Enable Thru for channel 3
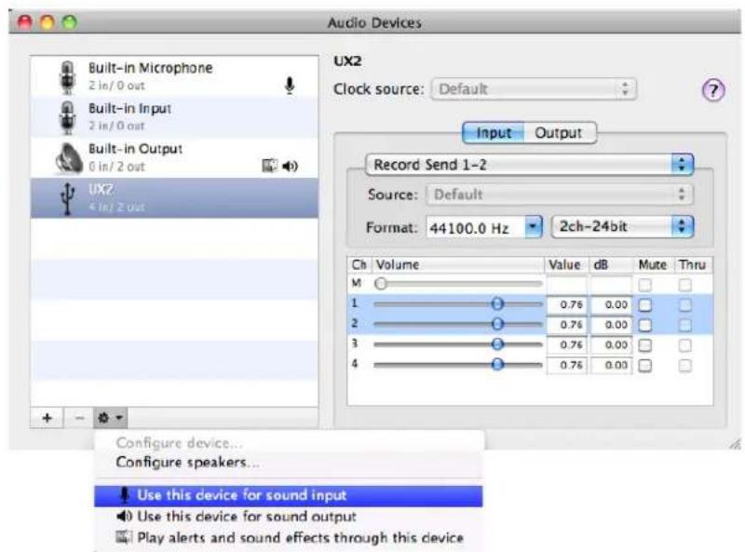This screenshot has height=552, width=745. click(x=684, y=345)
